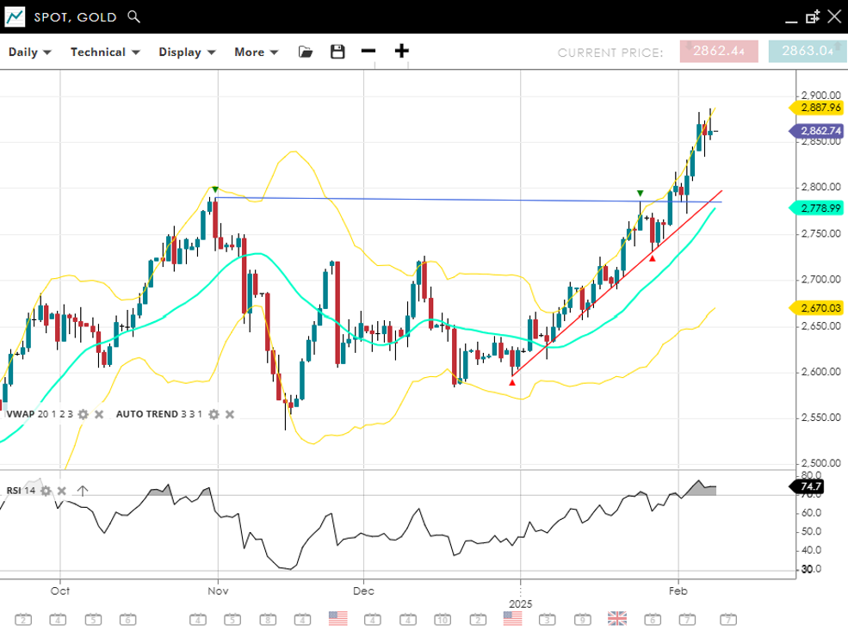
Task: Click the teal buy price 2863.04
Action: click(808, 52)
